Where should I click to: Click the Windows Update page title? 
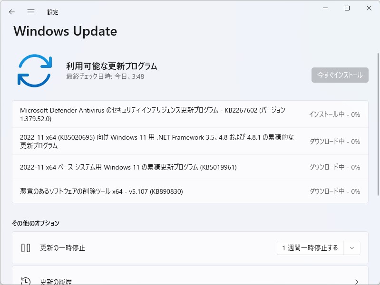point(65,31)
